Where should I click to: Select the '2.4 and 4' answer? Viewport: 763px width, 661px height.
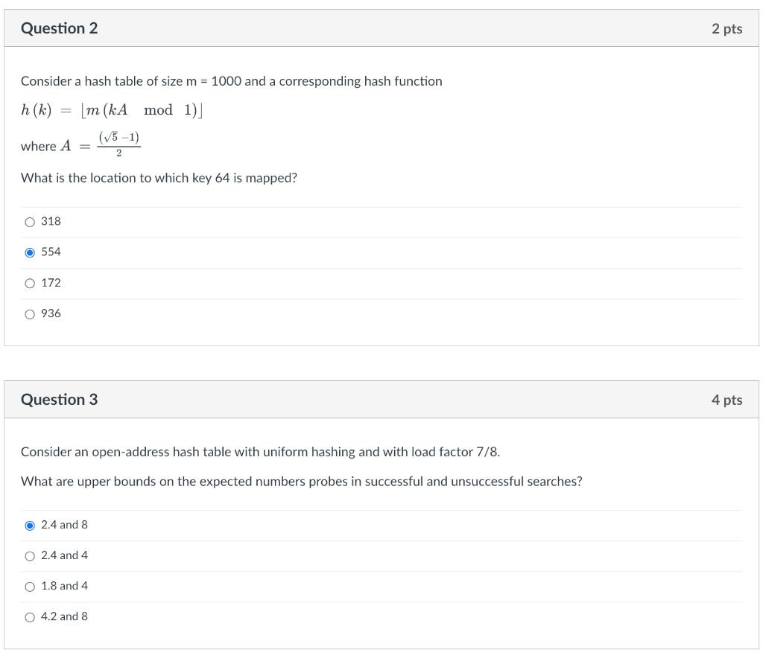[x=30, y=555]
